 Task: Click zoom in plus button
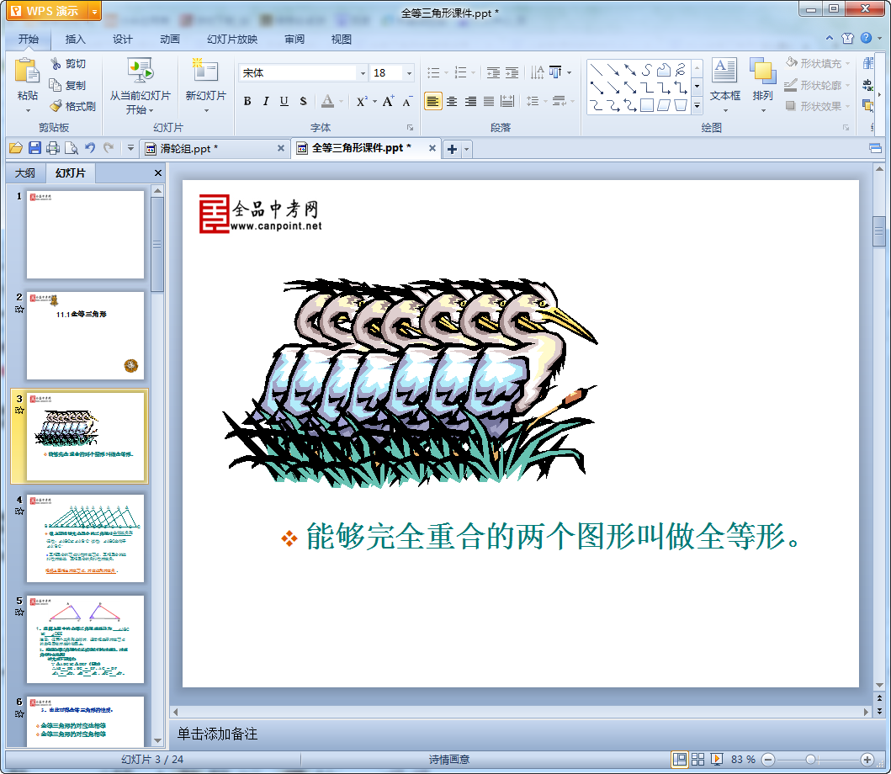click(867, 759)
